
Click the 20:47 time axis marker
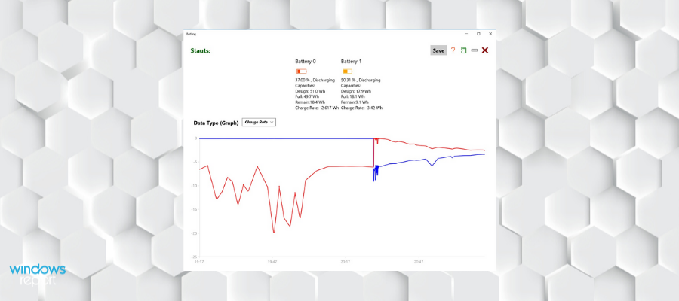point(418,262)
